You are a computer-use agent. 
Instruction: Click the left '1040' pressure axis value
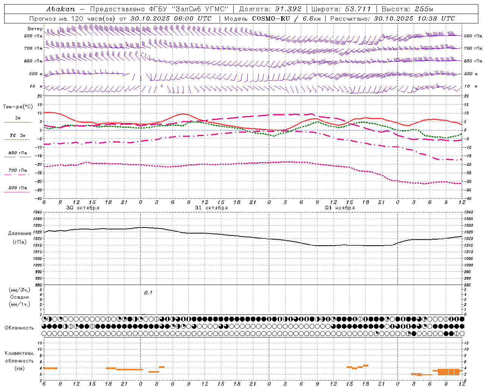[x=37, y=212]
